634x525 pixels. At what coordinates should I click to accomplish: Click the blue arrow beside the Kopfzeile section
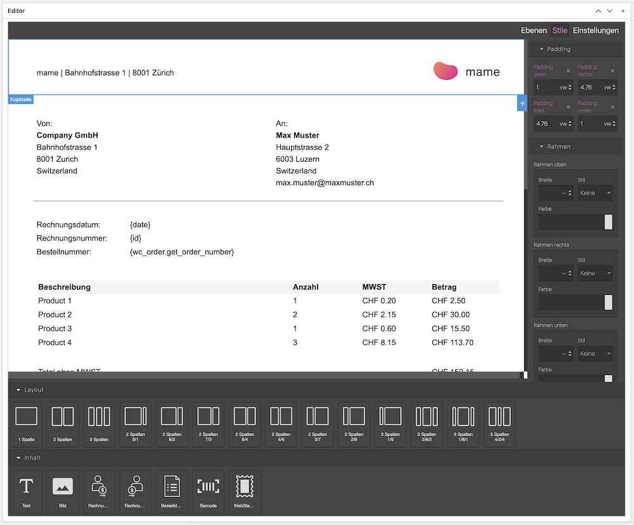click(x=522, y=103)
